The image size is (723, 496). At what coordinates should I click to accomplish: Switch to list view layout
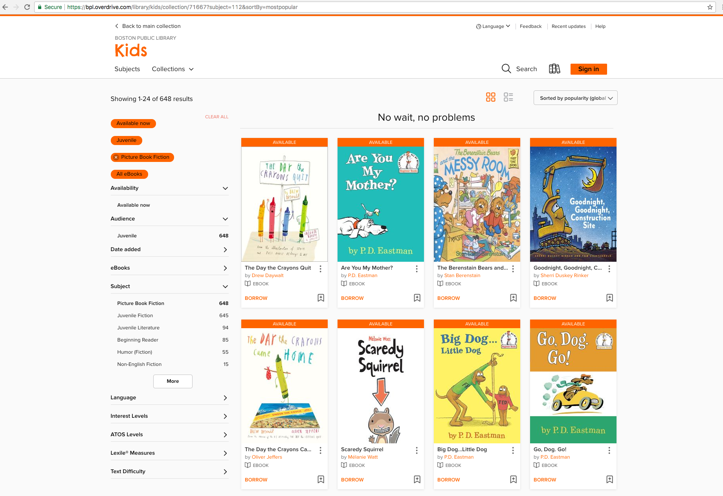coord(508,97)
